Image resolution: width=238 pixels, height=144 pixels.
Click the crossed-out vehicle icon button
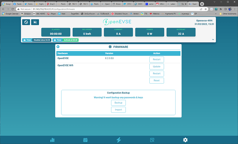35,22
